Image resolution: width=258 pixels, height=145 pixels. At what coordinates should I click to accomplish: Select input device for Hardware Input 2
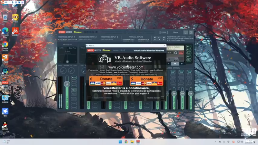[x=85, y=40]
